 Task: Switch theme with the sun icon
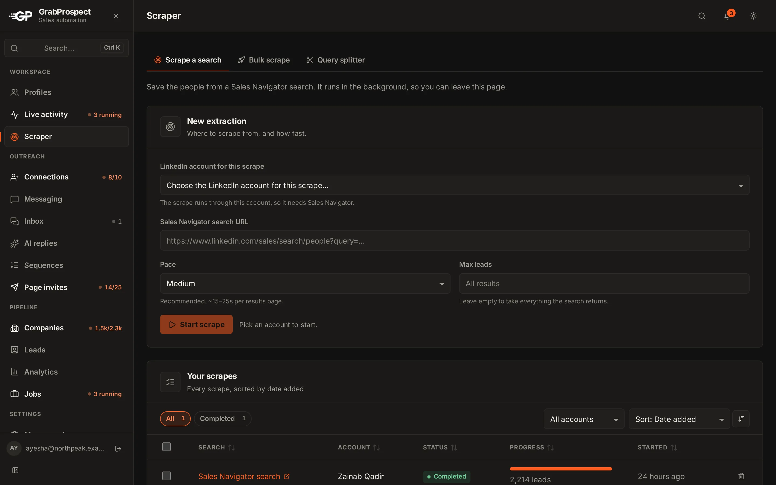pos(754,16)
